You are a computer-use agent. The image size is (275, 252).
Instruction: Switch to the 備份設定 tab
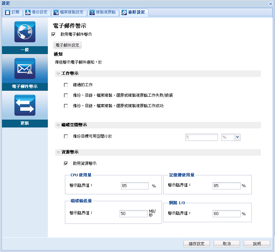[x=37, y=12]
